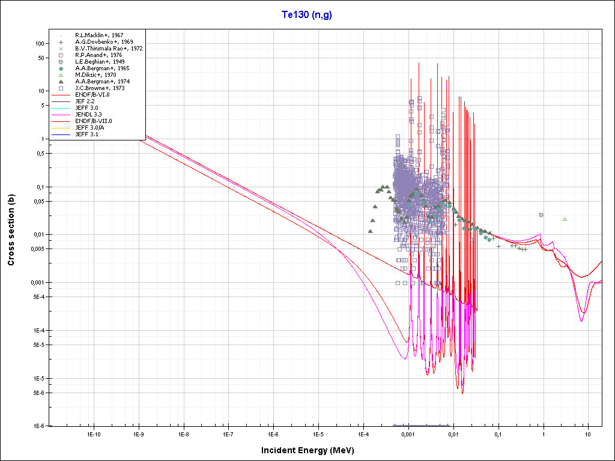Image resolution: width=615 pixels, height=461 pixels.
Task: Click the green triangle data point near 3 MeV
Action: pos(565,219)
